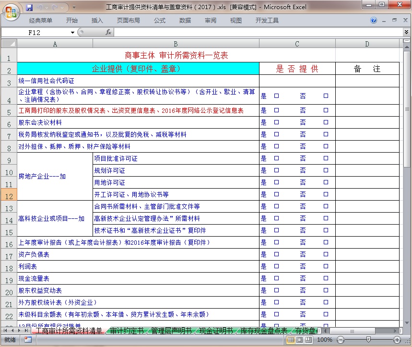This screenshot has height=347, width=412.
Task: Open the 数据 ribbon tab
Action: [x=185, y=21]
